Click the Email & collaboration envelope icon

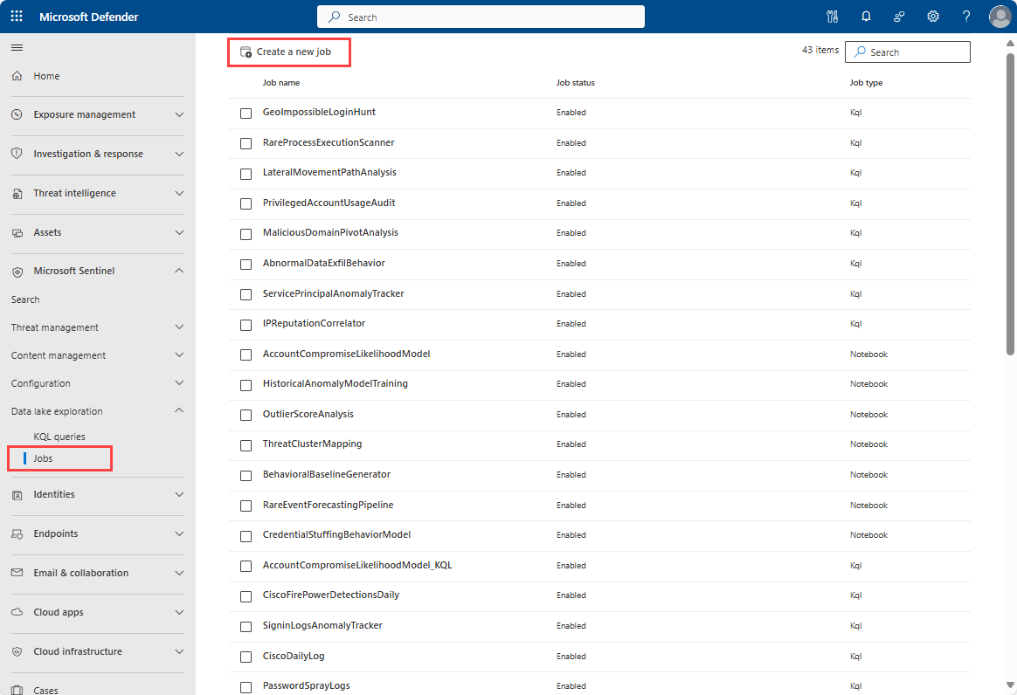tap(17, 573)
